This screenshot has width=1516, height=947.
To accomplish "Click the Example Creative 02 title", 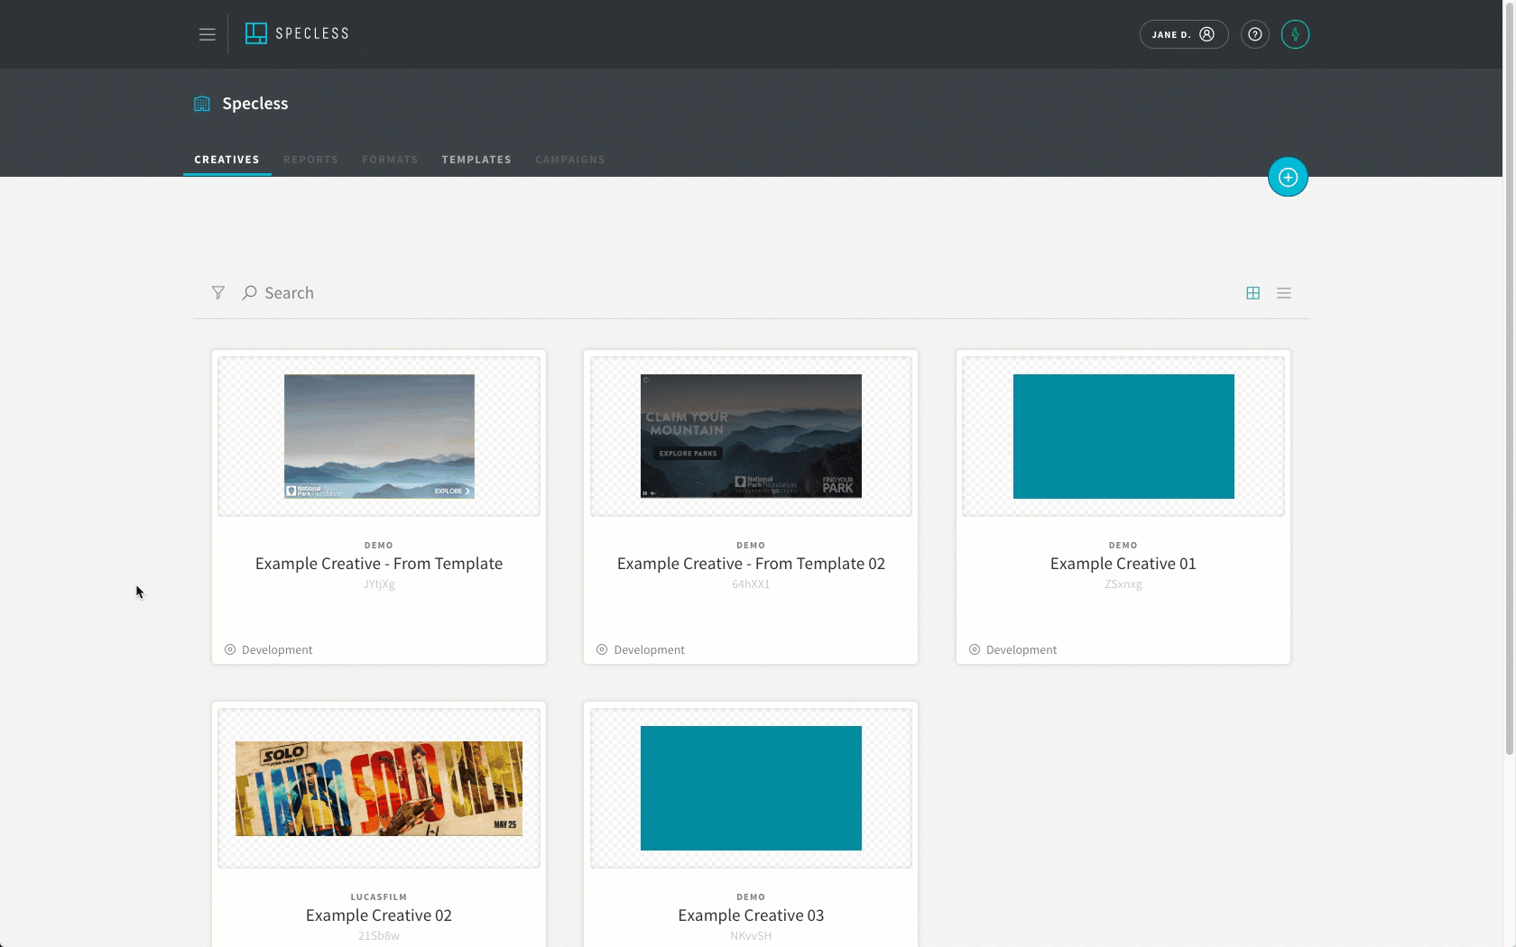I will pyautogui.click(x=379, y=915).
